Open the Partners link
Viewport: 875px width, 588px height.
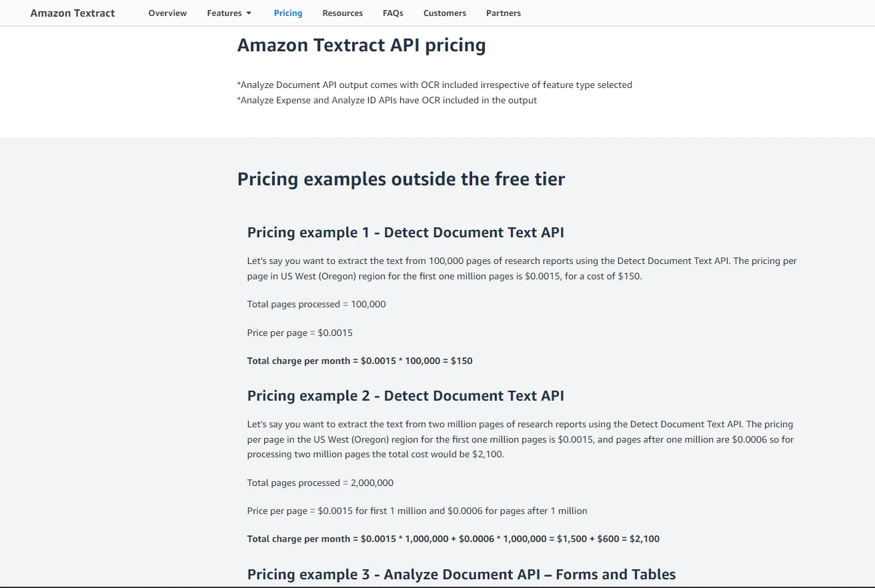pos(504,13)
